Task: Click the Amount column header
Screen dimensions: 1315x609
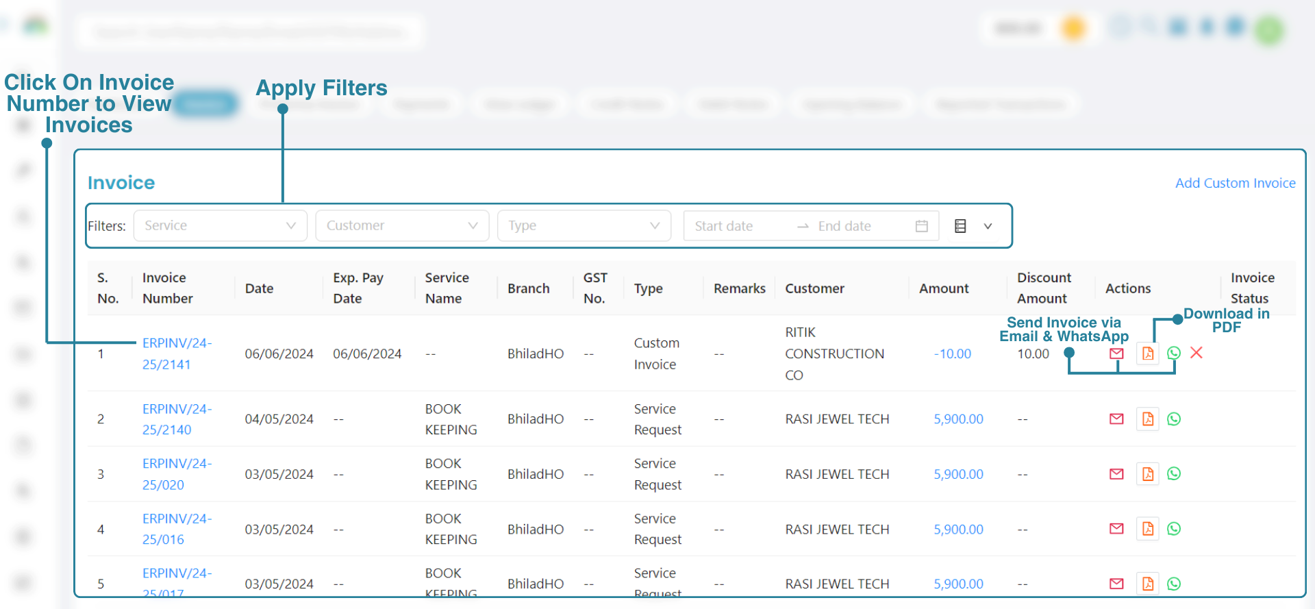Action: point(944,288)
